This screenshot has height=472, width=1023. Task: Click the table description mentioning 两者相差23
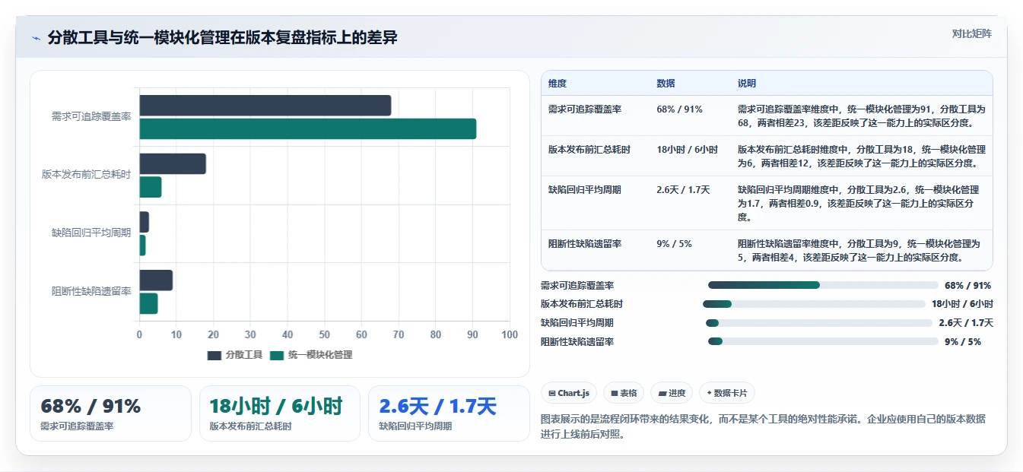(861, 116)
